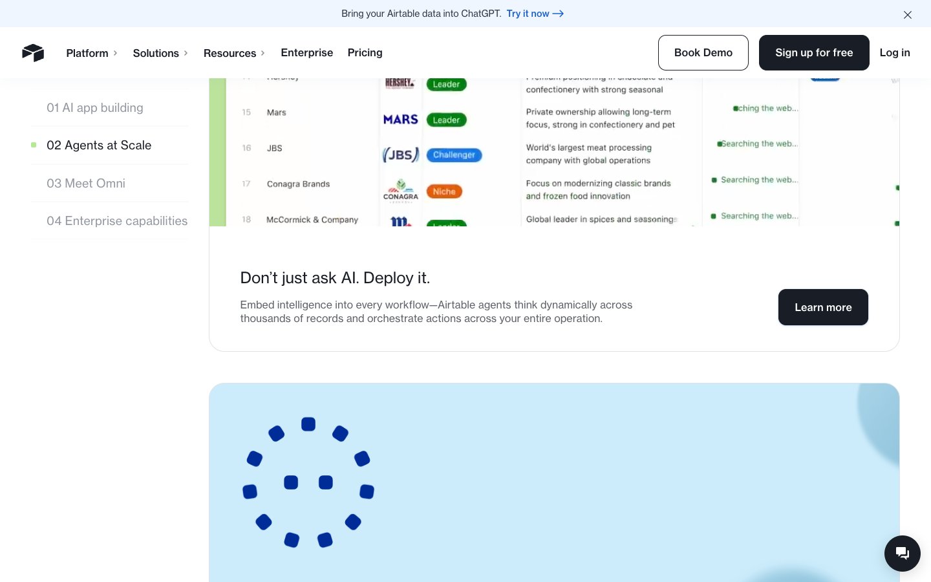Viewport: 931px width, 582px height.
Task: Dismiss the ChatGPT announcement banner
Action: pos(907,14)
